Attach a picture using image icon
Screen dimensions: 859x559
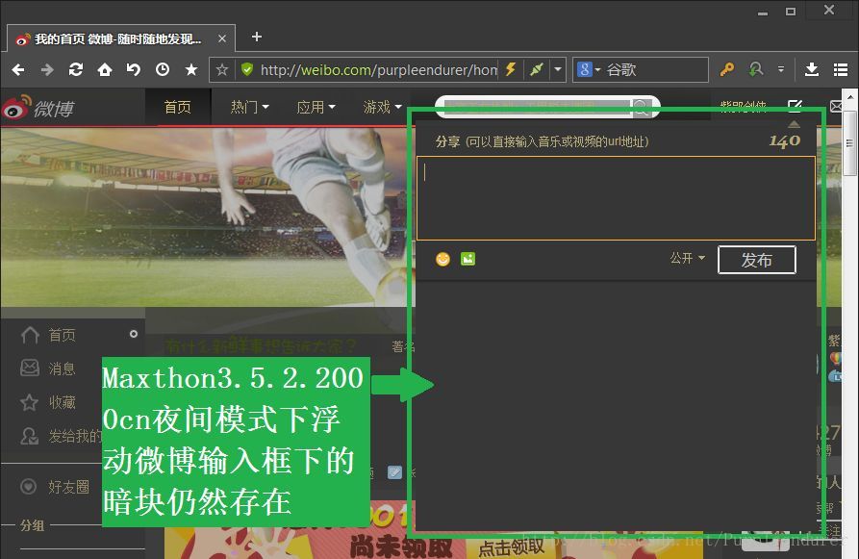tap(467, 259)
